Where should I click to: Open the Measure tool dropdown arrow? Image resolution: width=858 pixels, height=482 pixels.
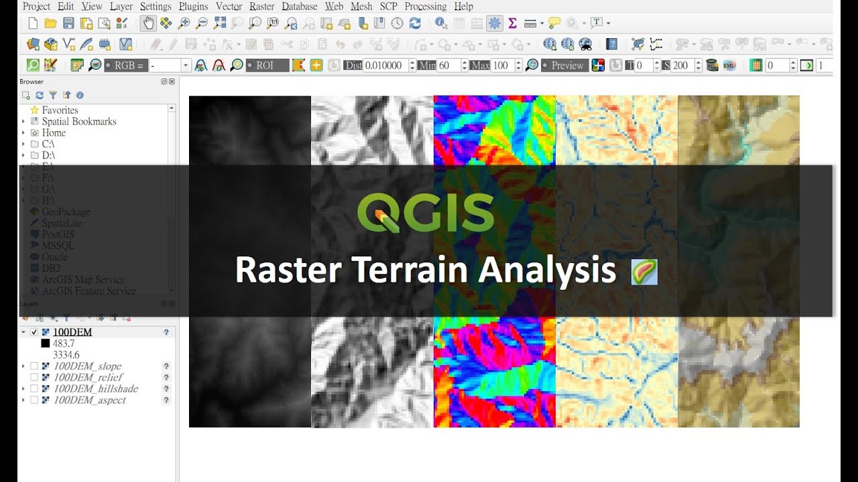click(x=541, y=23)
